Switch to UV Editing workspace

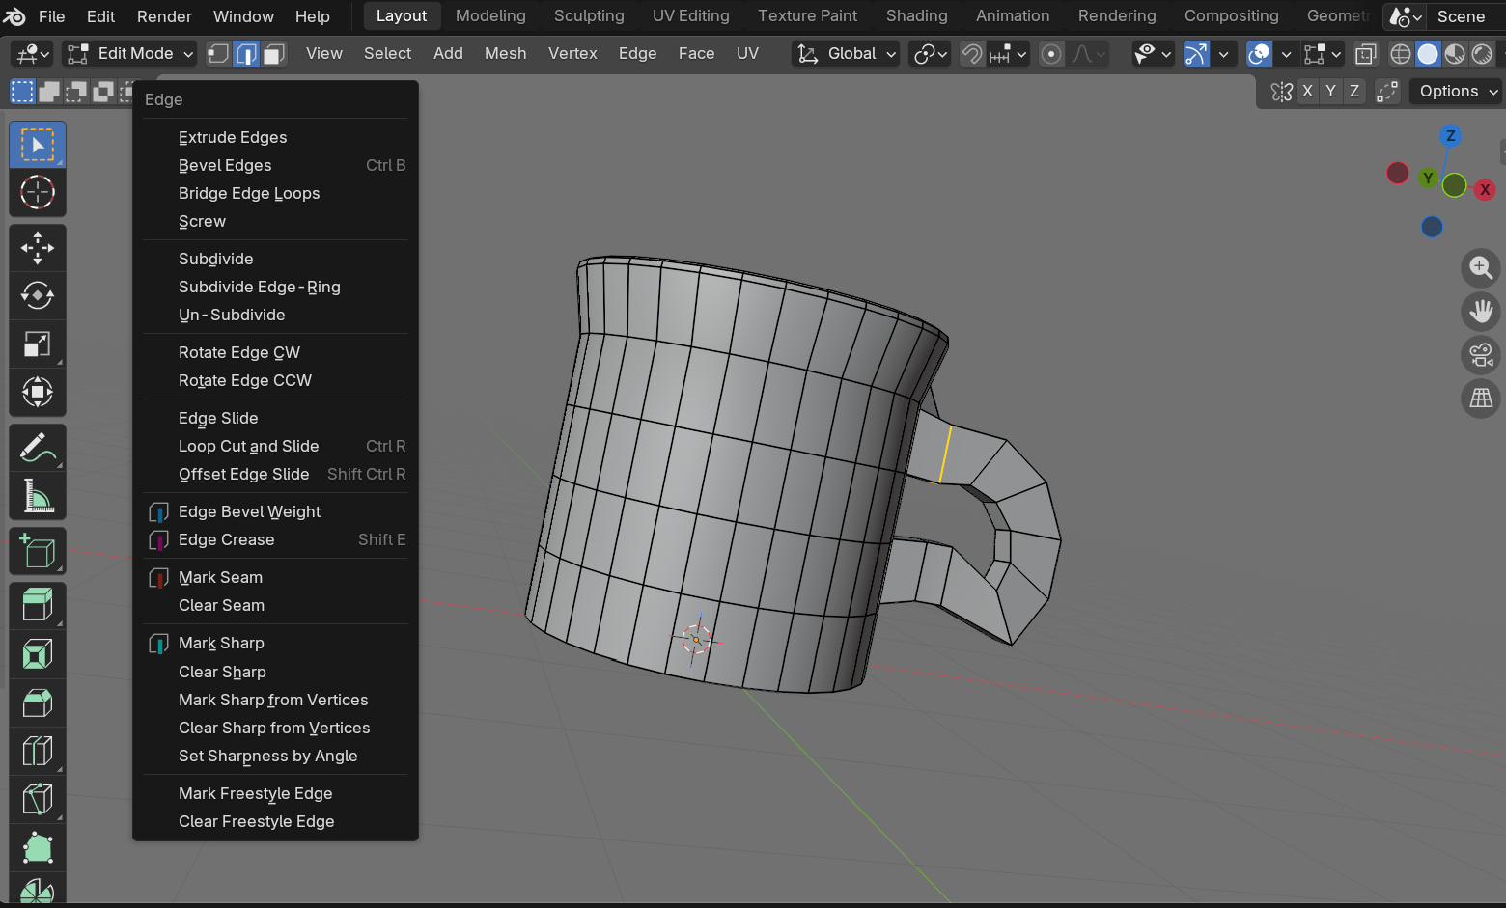pos(690,15)
